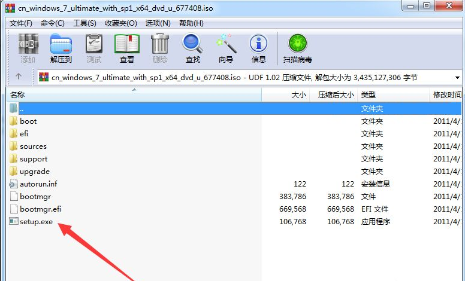465x281 pixels.
Task: Click the autorun.inf file icon
Action: [x=14, y=184]
